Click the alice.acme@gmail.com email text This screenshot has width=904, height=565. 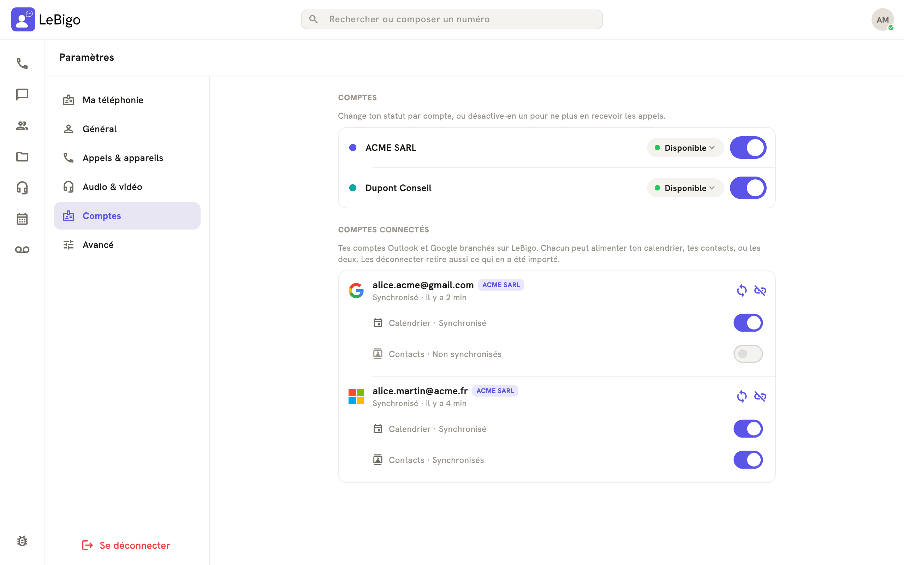click(423, 285)
